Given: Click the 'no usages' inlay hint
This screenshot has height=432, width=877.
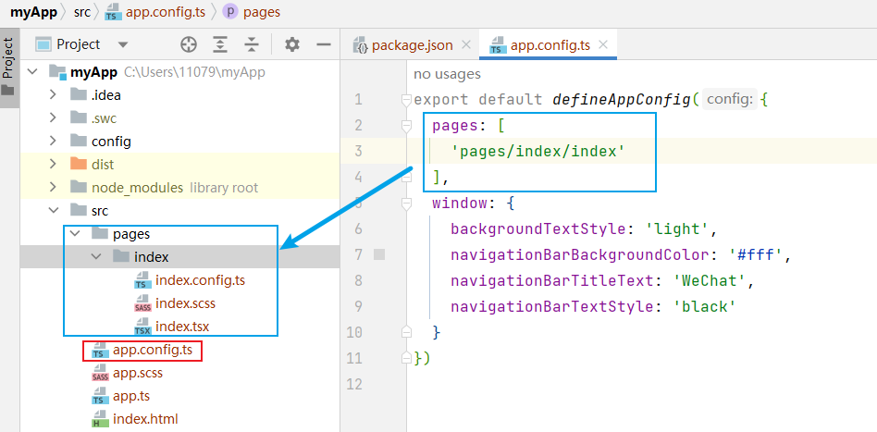Looking at the screenshot, I should 447,74.
